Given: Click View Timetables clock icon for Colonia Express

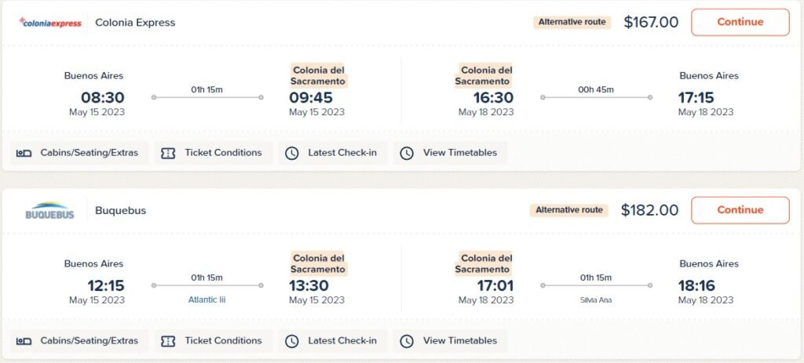Looking at the screenshot, I should (407, 153).
